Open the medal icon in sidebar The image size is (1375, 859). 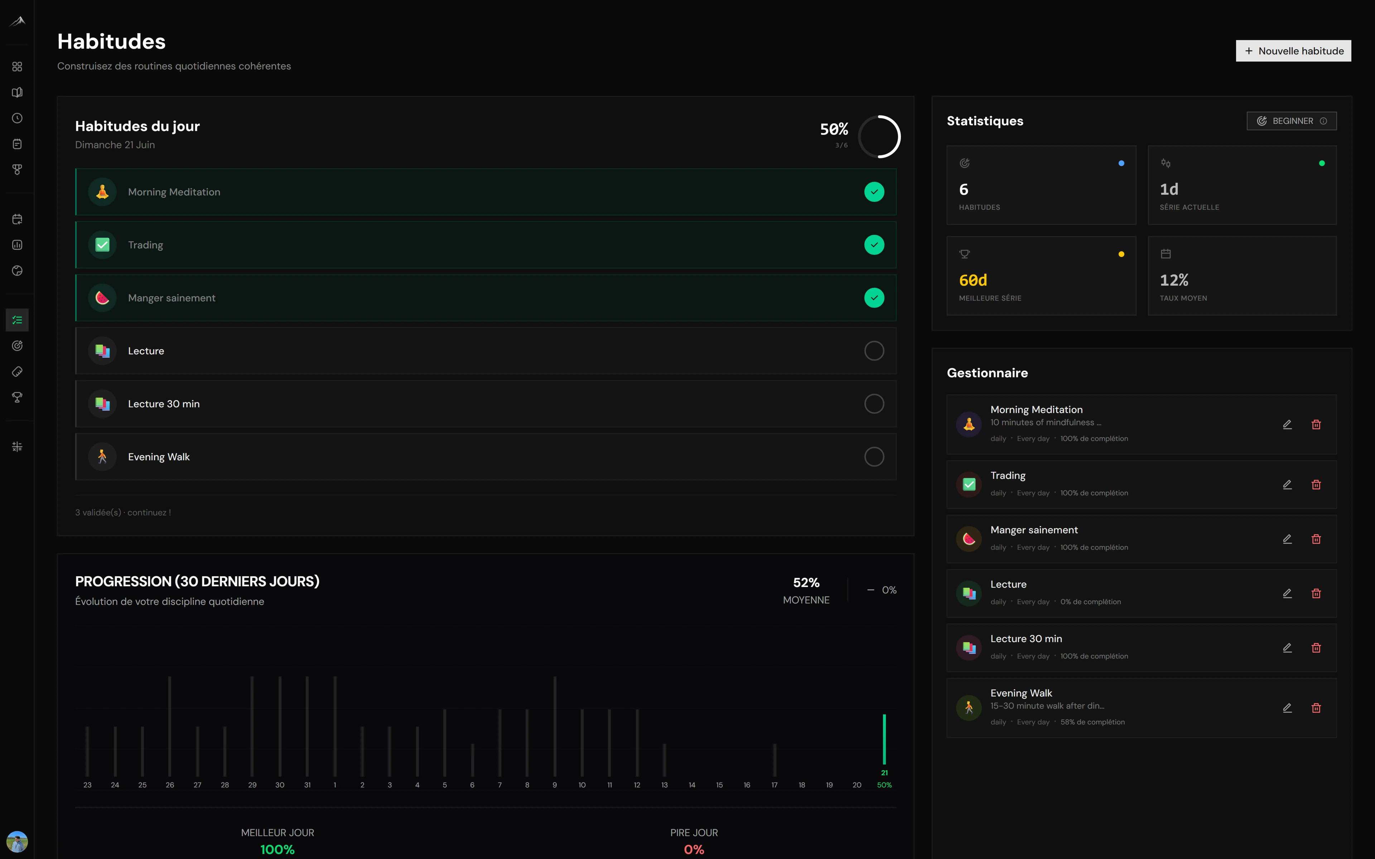[x=17, y=169]
